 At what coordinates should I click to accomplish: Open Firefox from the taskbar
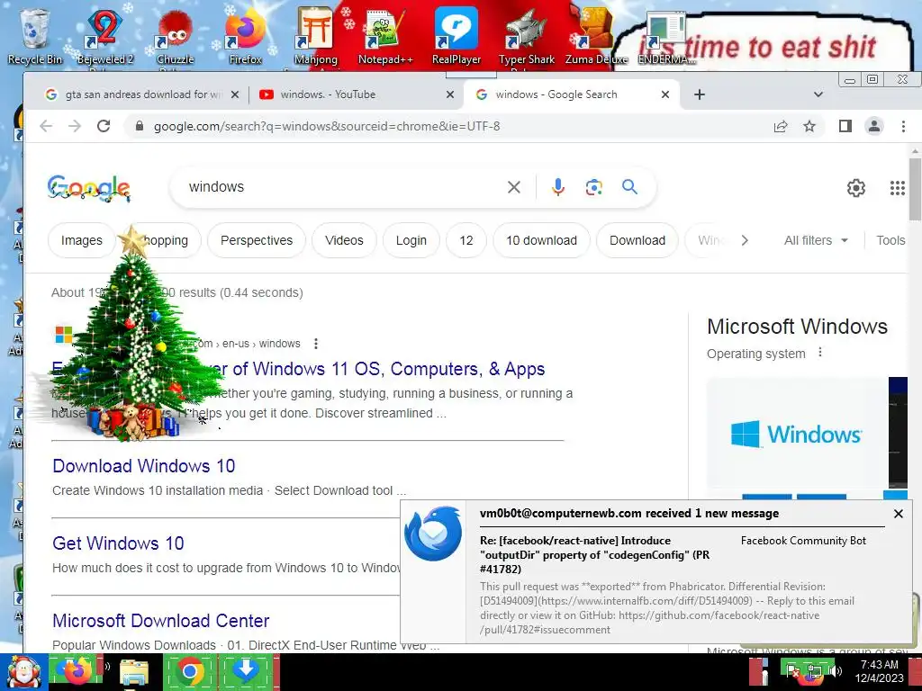click(76, 671)
